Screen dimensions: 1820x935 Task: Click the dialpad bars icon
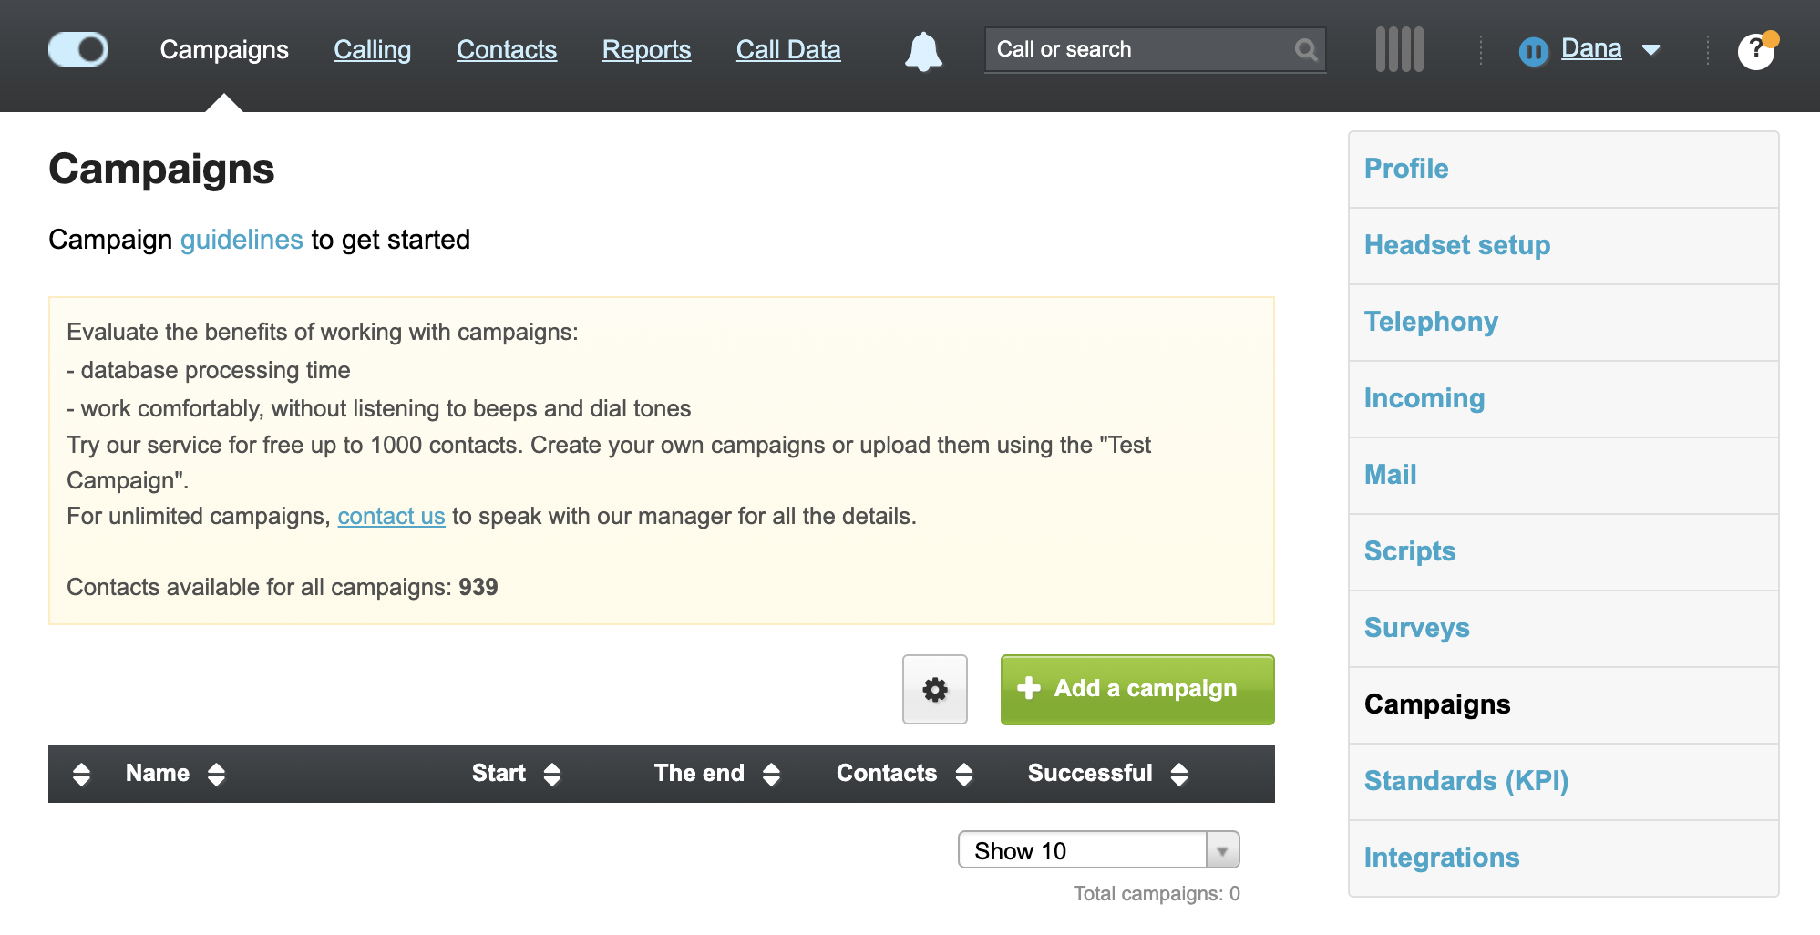(x=1399, y=50)
